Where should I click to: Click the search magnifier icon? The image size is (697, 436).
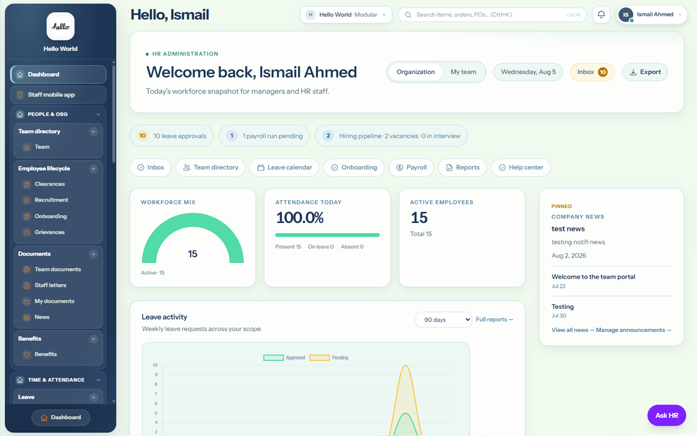tap(408, 15)
